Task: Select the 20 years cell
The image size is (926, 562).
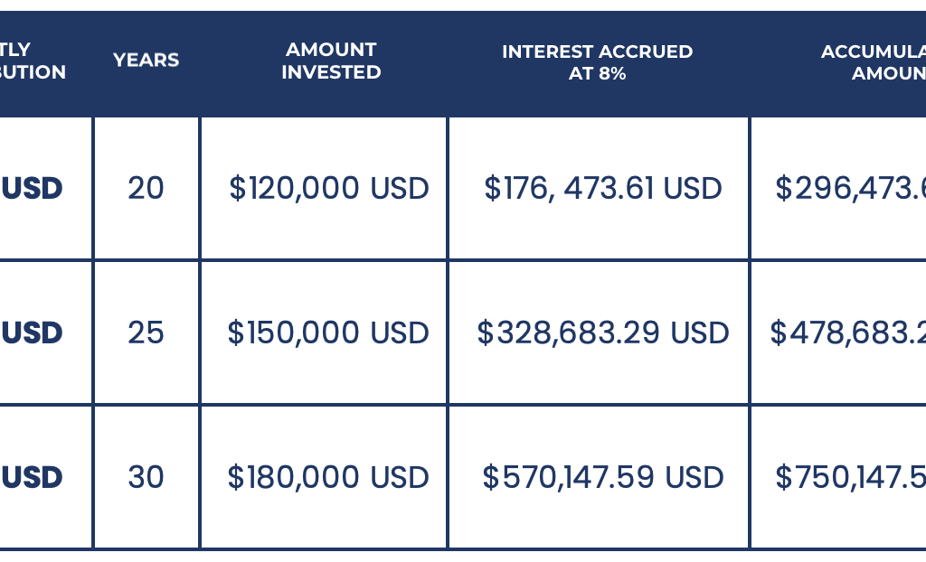Action: (x=146, y=188)
